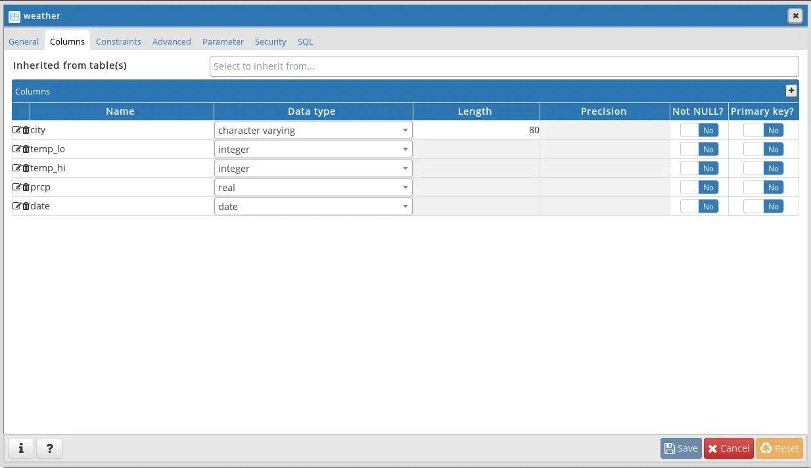The image size is (811, 468).
Task: Edit the prcp column row
Action: pyautogui.click(x=16, y=187)
